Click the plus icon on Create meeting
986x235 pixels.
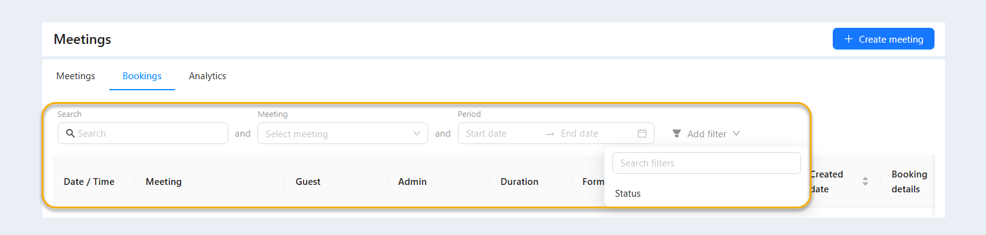click(x=848, y=39)
